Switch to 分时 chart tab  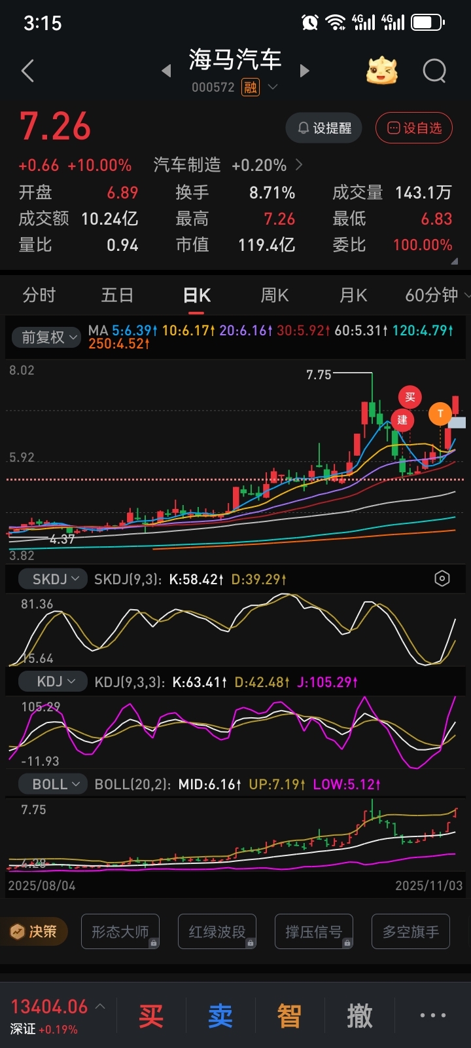tap(39, 295)
